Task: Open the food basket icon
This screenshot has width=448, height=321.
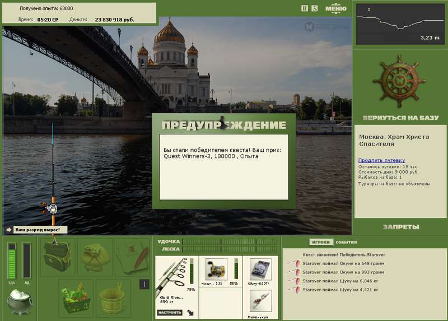Action: click(x=76, y=298)
